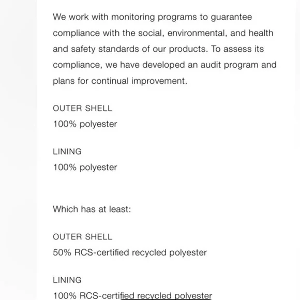Screen dimensions: 300x300
Task: Click the second LINING heading
Action: (67, 280)
